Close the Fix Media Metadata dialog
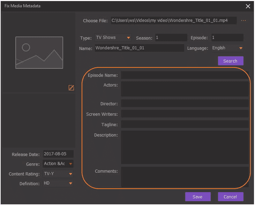Screen dimensions: 255x205 click(x=248, y=6)
